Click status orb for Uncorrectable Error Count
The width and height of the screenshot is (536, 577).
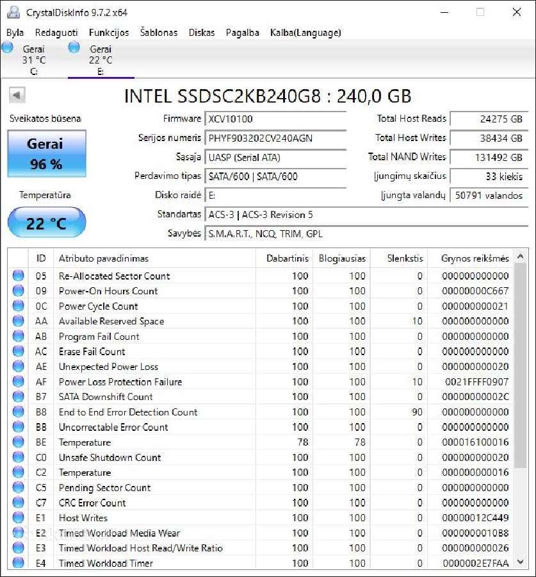[x=18, y=427]
